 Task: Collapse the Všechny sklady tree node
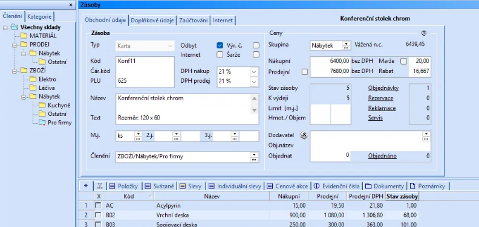[5, 27]
